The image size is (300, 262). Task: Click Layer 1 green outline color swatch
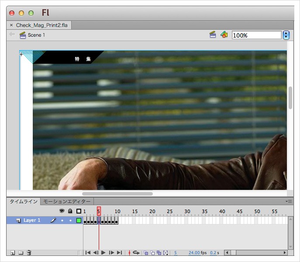point(79,221)
